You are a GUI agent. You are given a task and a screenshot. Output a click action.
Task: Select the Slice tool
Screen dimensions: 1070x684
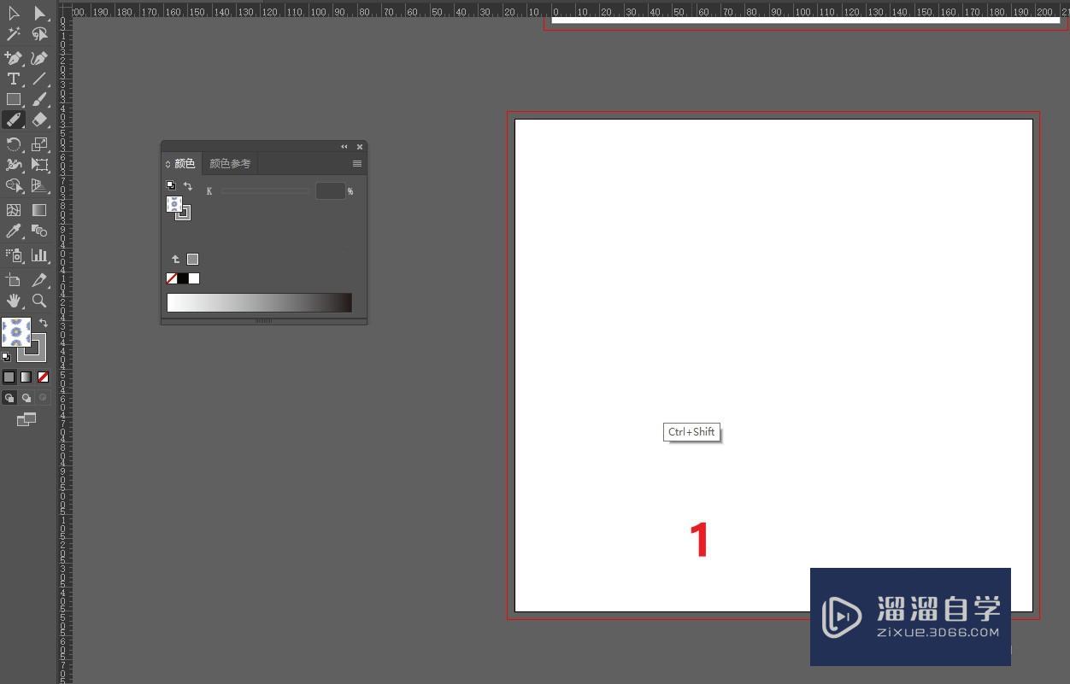pyautogui.click(x=39, y=279)
